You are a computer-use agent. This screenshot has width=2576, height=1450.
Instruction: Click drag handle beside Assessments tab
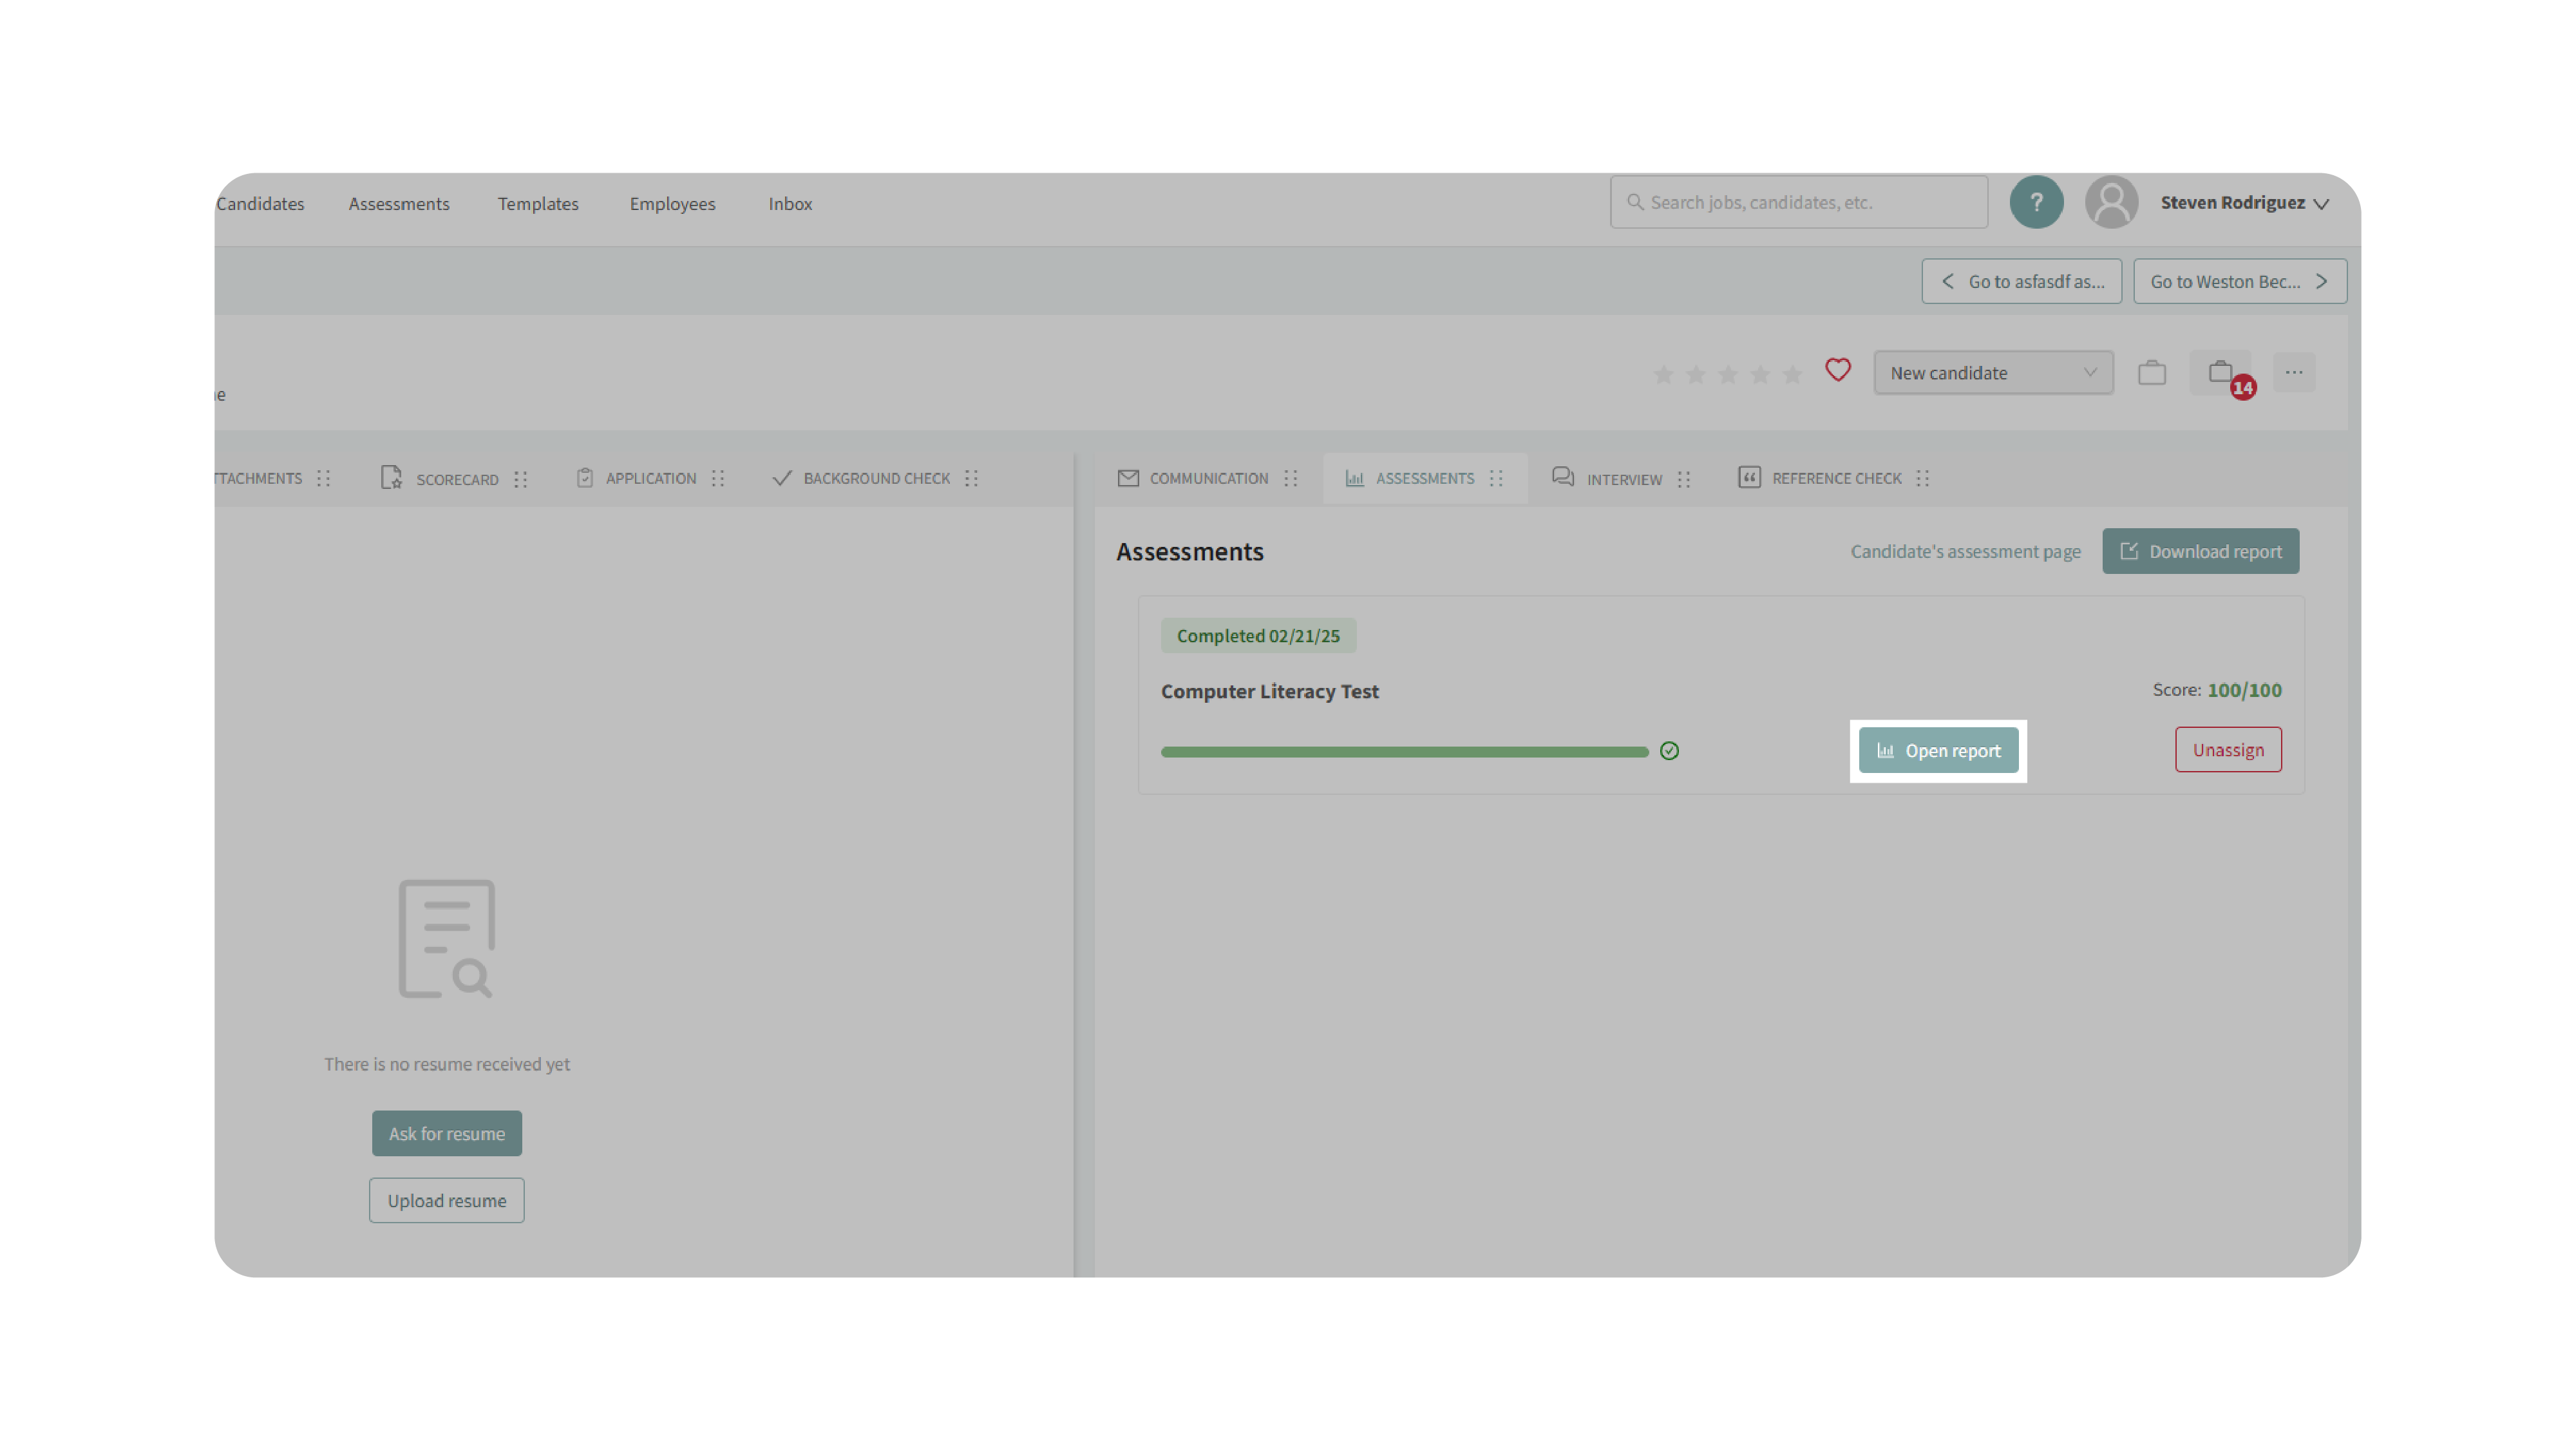click(x=1496, y=478)
